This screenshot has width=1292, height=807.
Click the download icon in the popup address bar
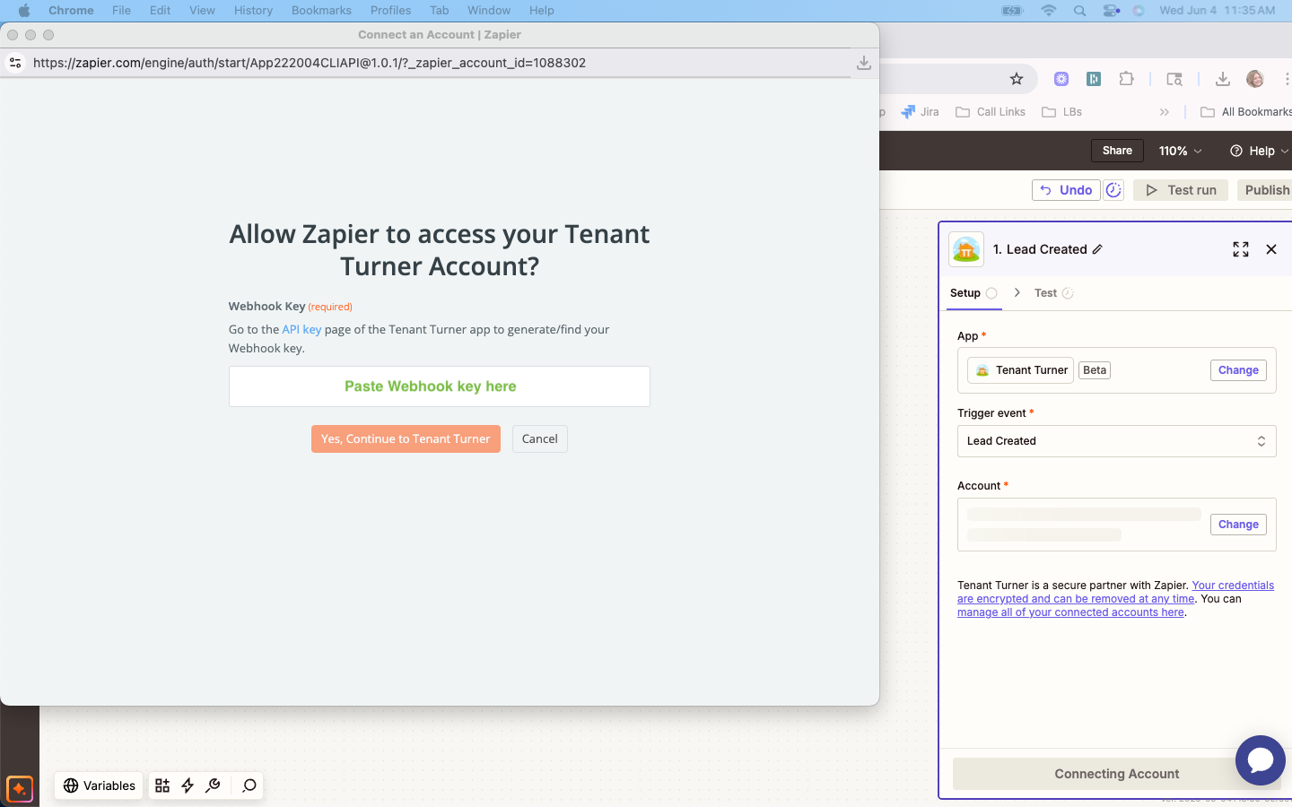[x=863, y=63]
